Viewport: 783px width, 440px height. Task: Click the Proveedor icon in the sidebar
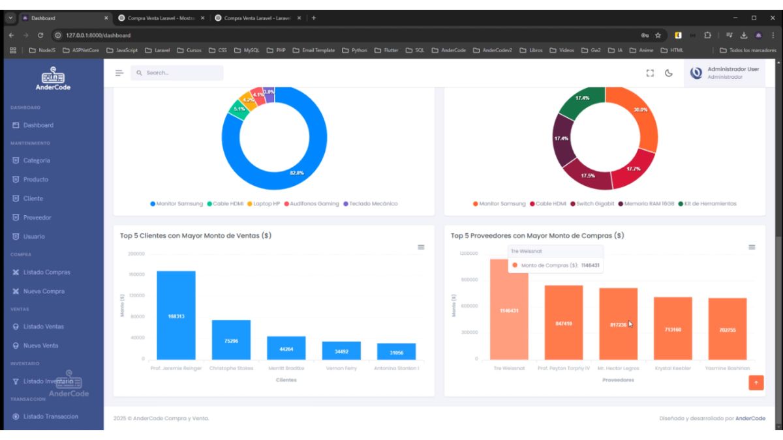point(16,218)
